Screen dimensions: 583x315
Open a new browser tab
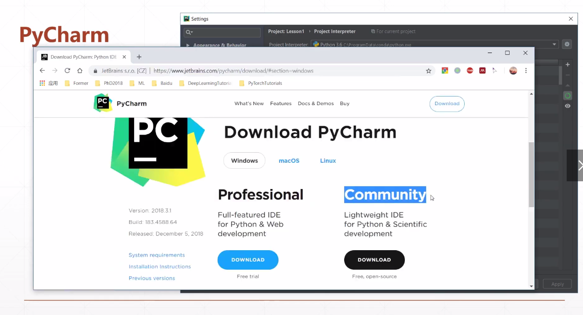click(139, 57)
